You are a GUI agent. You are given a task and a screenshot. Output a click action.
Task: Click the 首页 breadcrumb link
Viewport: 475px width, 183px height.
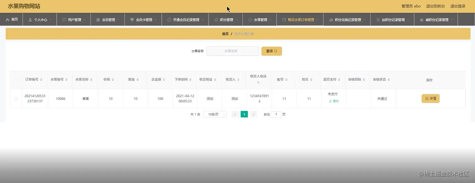(x=225, y=34)
